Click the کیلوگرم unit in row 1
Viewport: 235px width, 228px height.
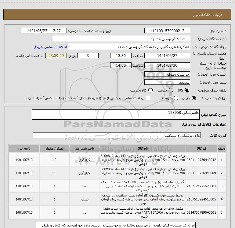click(85, 160)
